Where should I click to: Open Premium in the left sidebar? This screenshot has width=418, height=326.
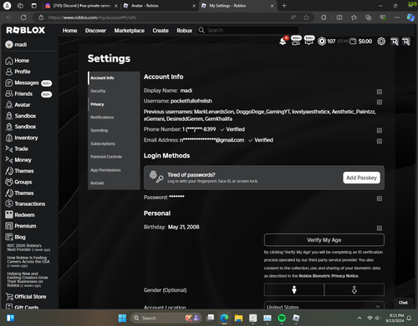point(21,226)
